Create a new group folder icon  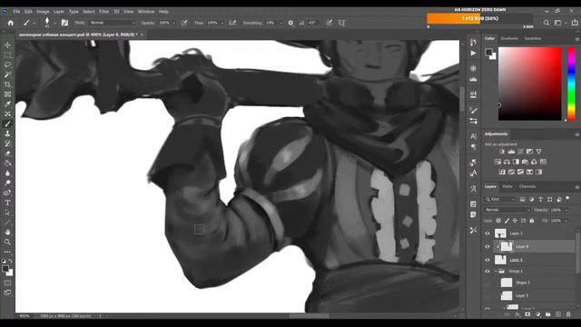tap(548, 314)
